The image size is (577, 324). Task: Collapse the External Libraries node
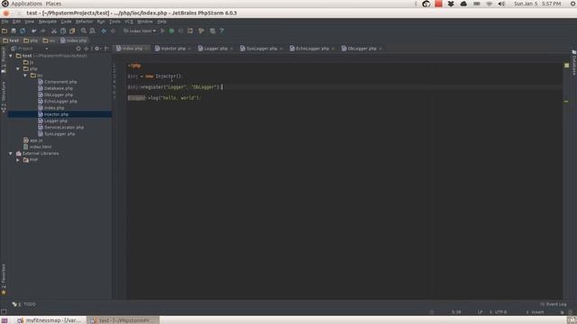(11, 154)
